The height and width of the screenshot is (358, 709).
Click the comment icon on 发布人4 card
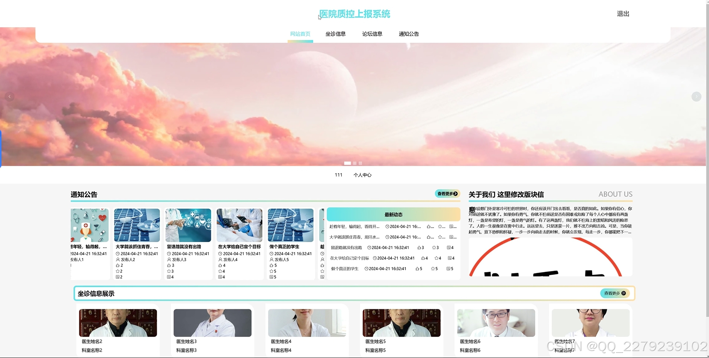pos(220,277)
